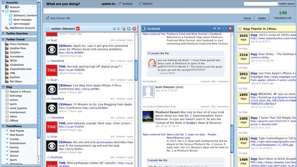Screen dimensions: 297x167
Task: Click the trend icon next to Mel Gibson
Action: click(7, 81)
